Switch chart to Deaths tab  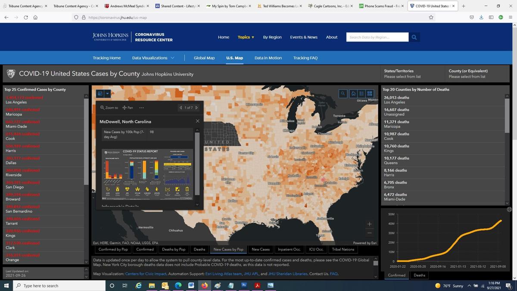pos(419,275)
